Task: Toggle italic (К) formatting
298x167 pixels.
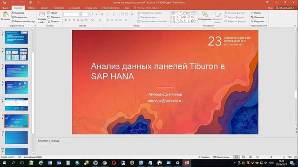Action: click(69, 20)
